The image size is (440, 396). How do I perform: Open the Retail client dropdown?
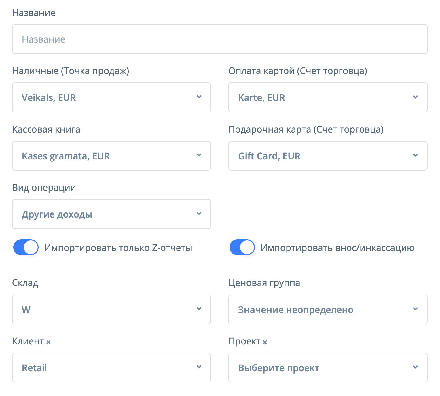(x=111, y=367)
